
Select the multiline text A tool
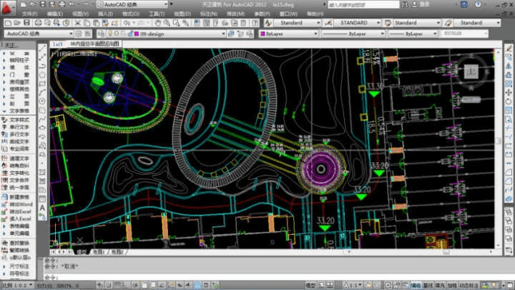point(42,209)
